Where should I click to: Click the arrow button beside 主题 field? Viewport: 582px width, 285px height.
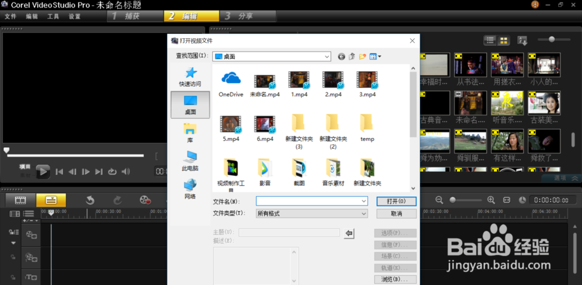[x=349, y=233]
